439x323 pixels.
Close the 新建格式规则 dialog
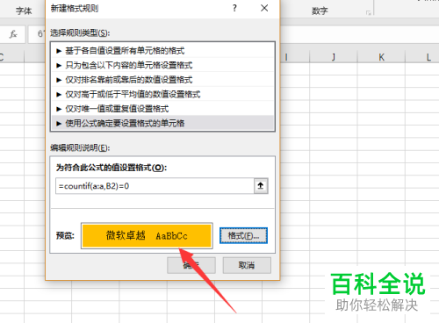[x=264, y=8]
